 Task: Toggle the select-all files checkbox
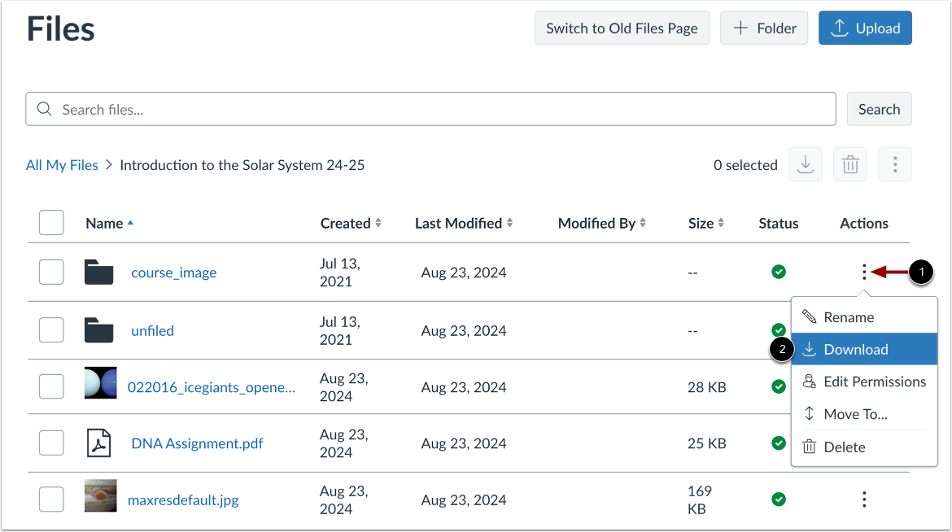coord(51,223)
